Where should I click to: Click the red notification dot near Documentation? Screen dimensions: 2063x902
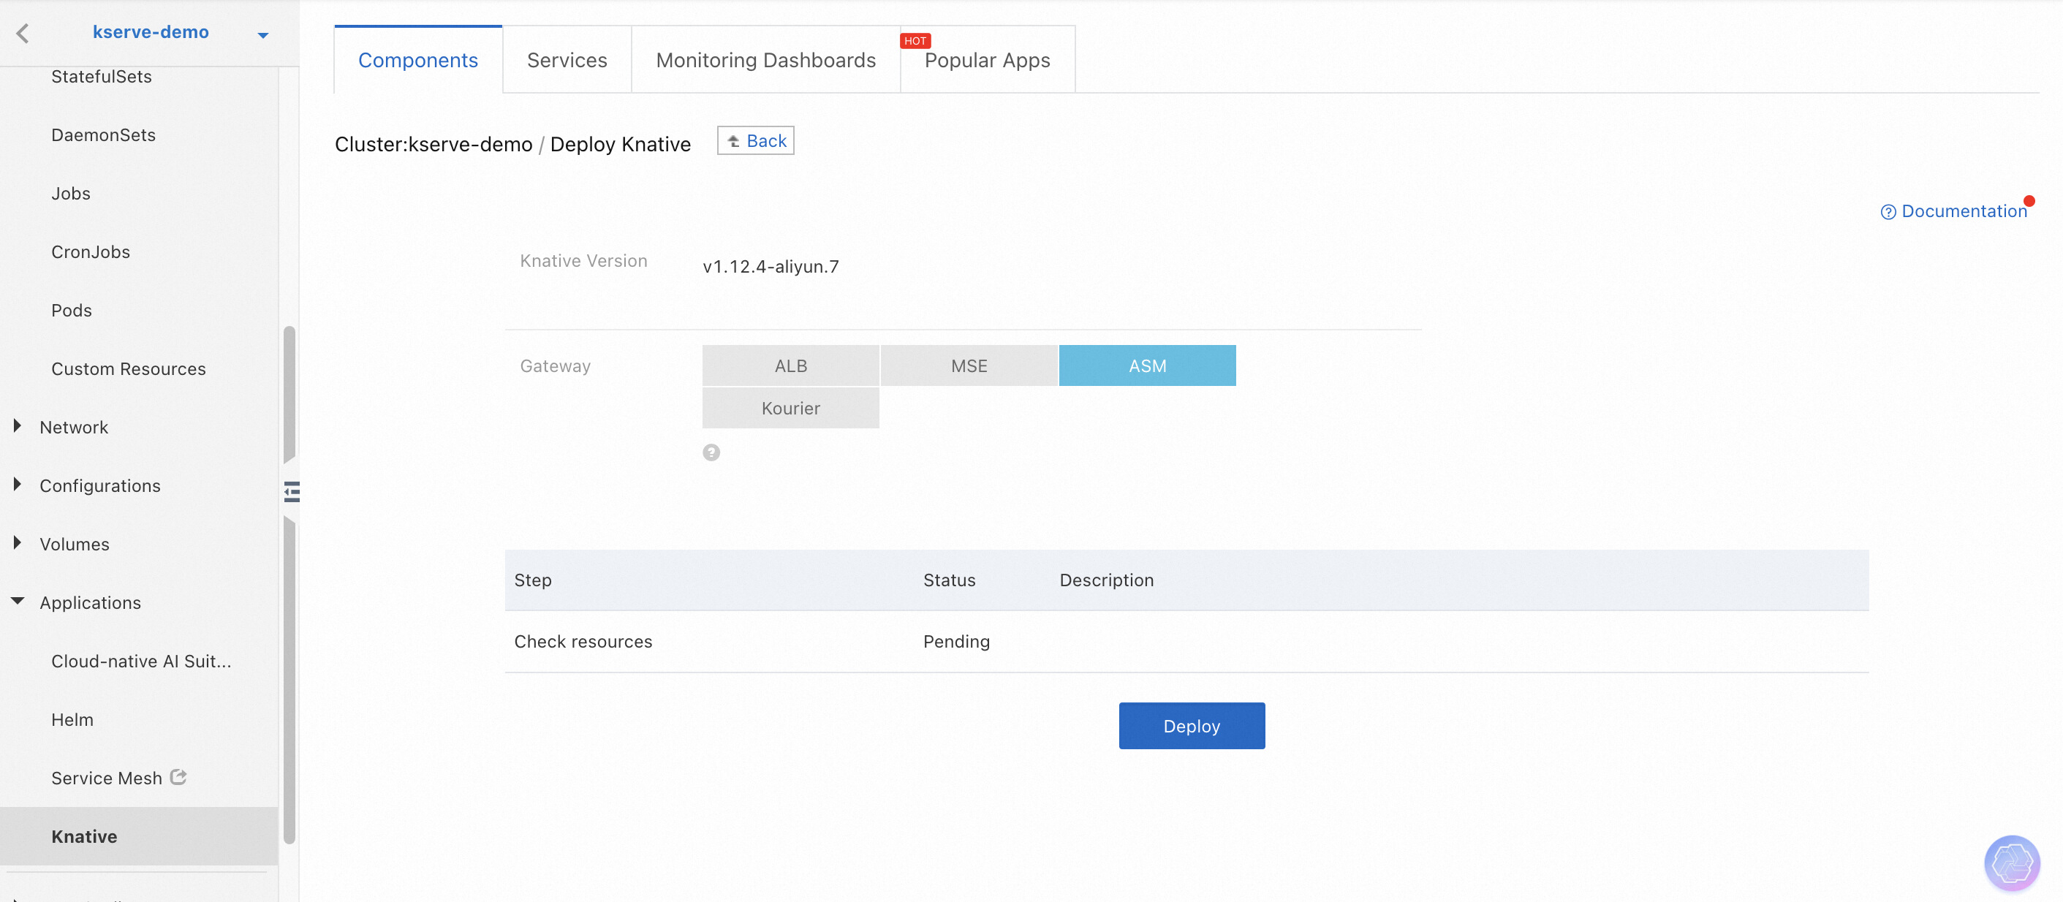pos(2029,201)
